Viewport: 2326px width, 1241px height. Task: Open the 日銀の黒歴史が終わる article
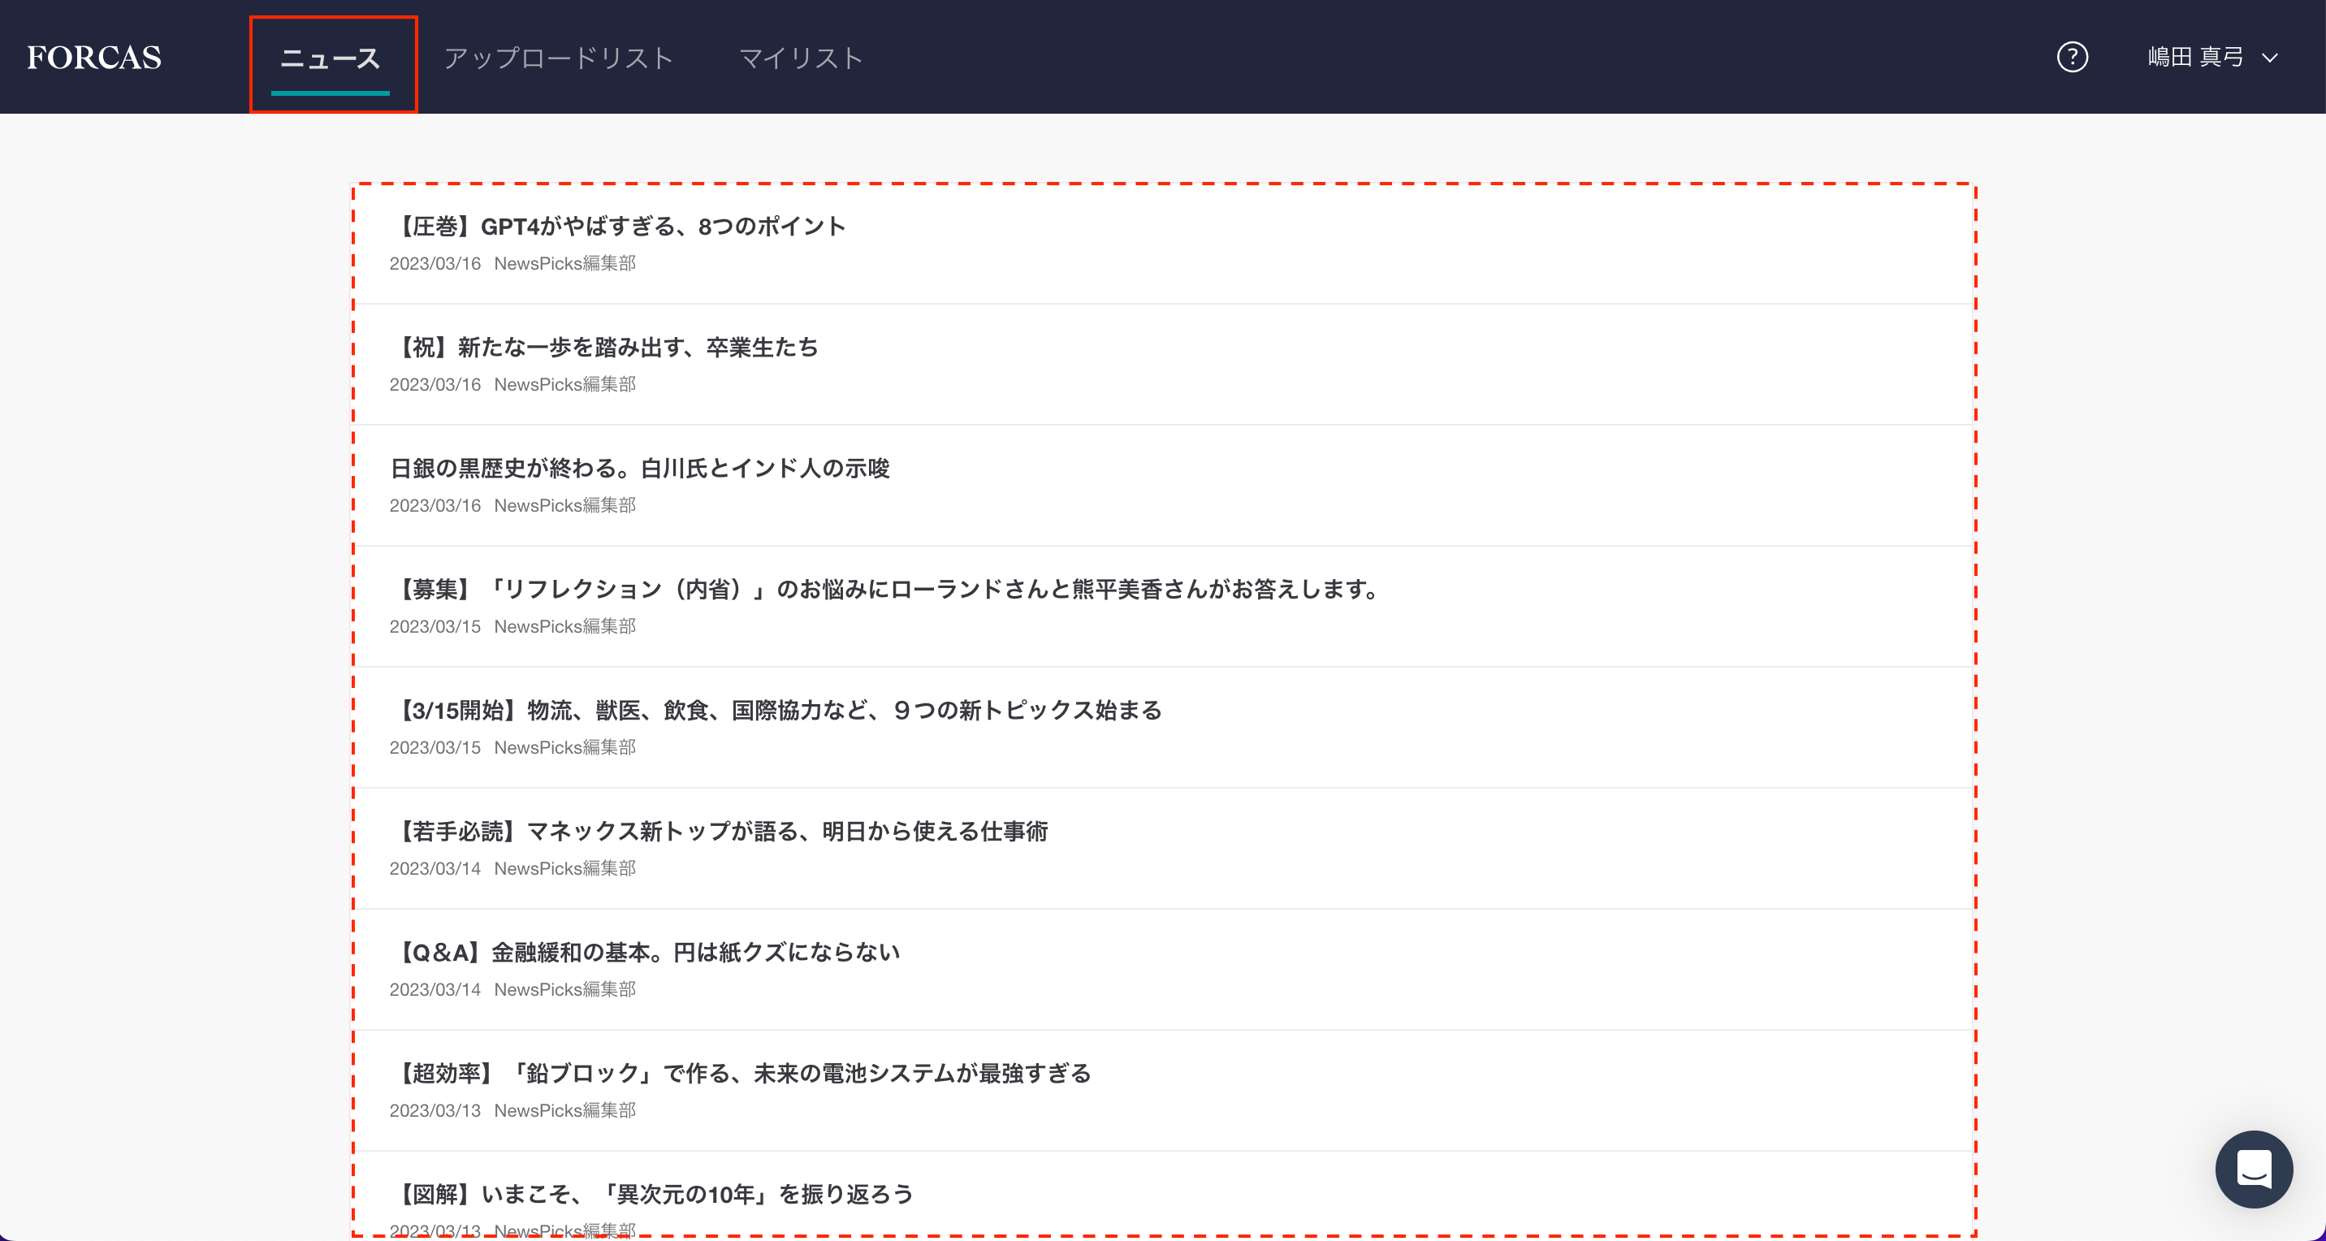tap(639, 468)
